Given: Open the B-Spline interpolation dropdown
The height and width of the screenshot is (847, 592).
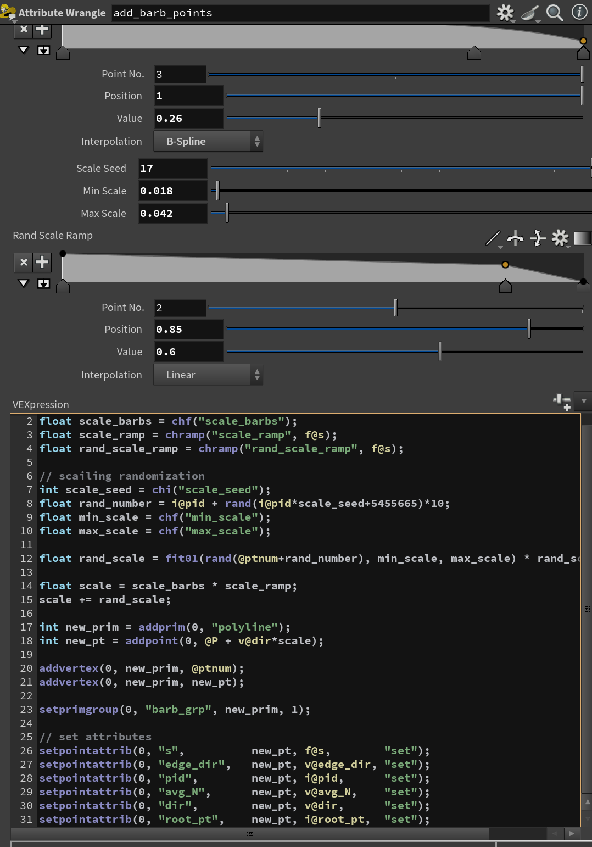Looking at the screenshot, I should 208,141.
